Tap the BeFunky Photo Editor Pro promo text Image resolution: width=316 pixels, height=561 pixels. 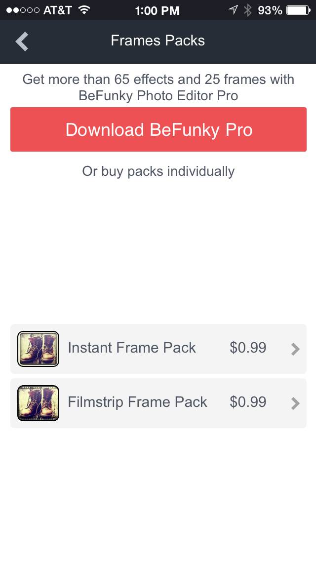pyautogui.click(x=158, y=87)
